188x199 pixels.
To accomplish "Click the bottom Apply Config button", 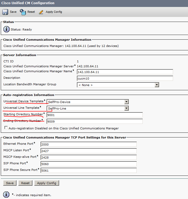I will pyautogui.click(x=47, y=183).
